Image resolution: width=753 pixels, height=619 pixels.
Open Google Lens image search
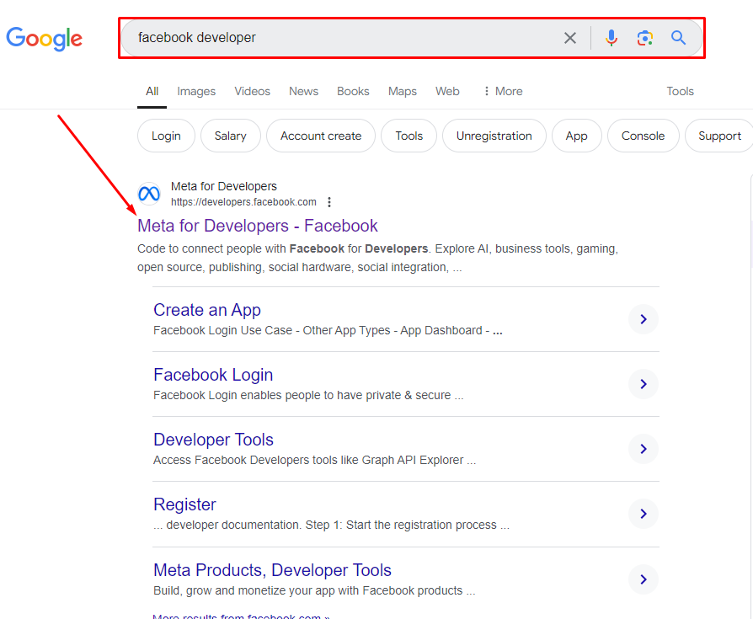pyautogui.click(x=644, y=37)
